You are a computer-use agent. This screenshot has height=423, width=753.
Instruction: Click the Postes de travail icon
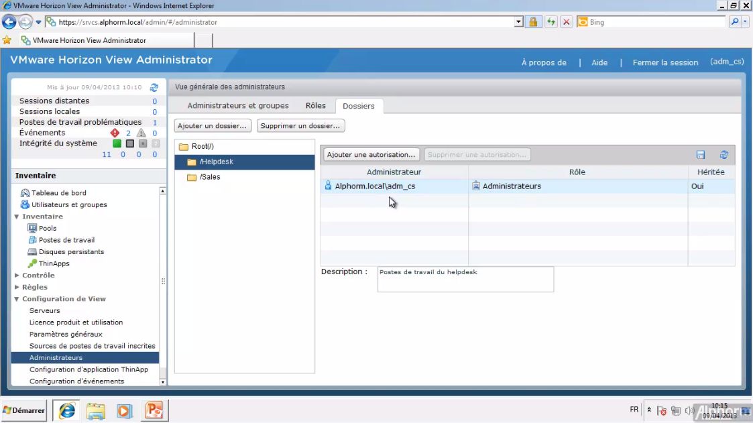pyautogui.click(x=32, y=239)
